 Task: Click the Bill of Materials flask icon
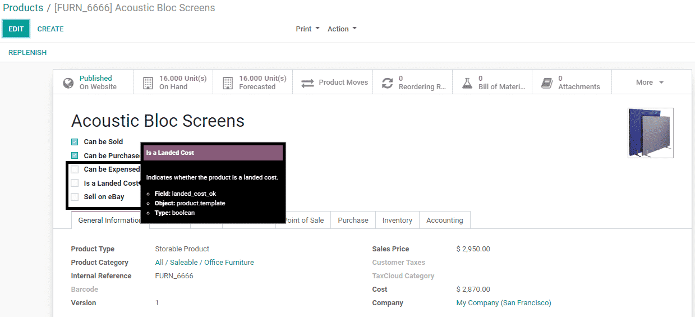[x=467, y=83]
